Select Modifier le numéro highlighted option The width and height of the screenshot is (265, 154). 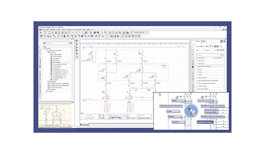205,122
